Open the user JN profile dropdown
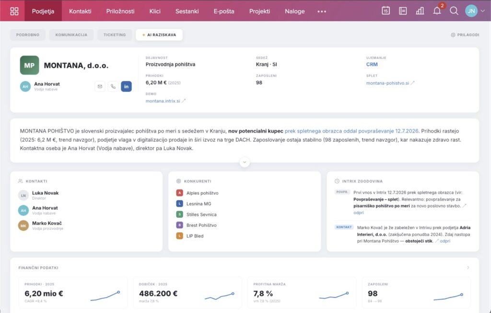The height and width of the screenshot is (313, 491). point(475,11)
